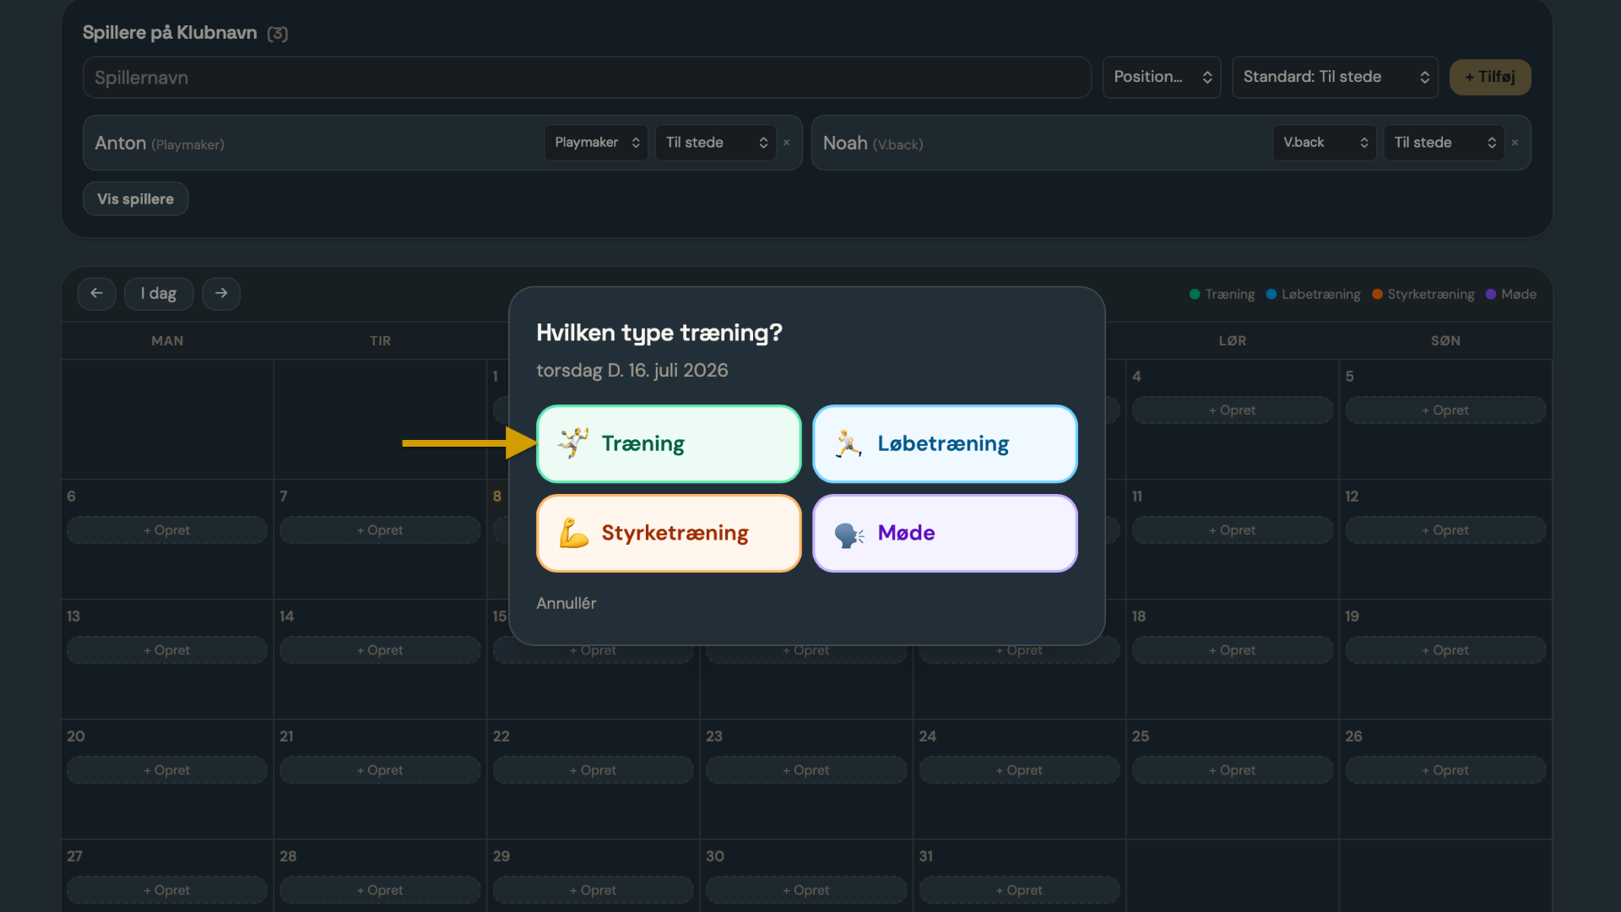
Task: Click the Vis spillere button
Action: (x=135, y=198)
